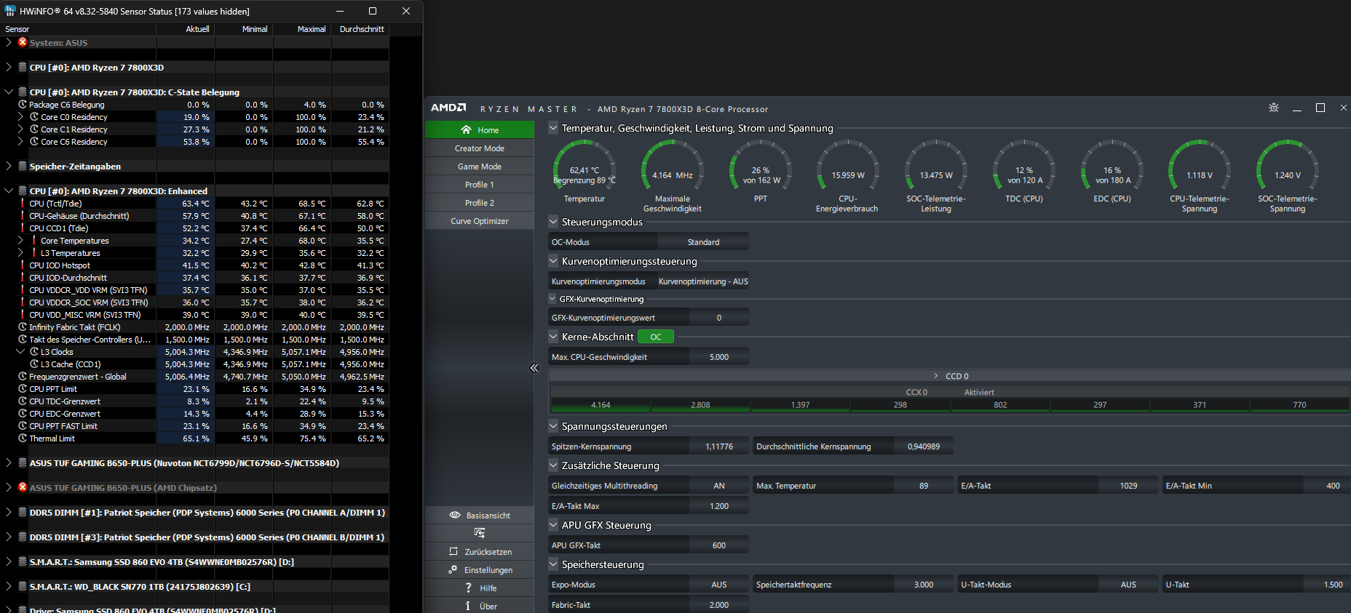
Task: Select Profile 1 in Ryzen Master
Action: point(479,185)
